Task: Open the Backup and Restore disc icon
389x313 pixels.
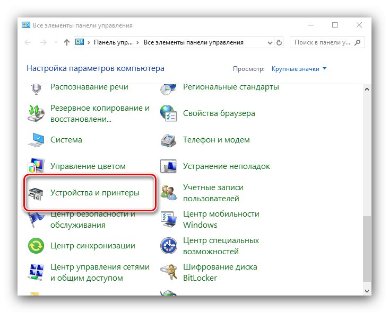Action: tap(36, 113)
